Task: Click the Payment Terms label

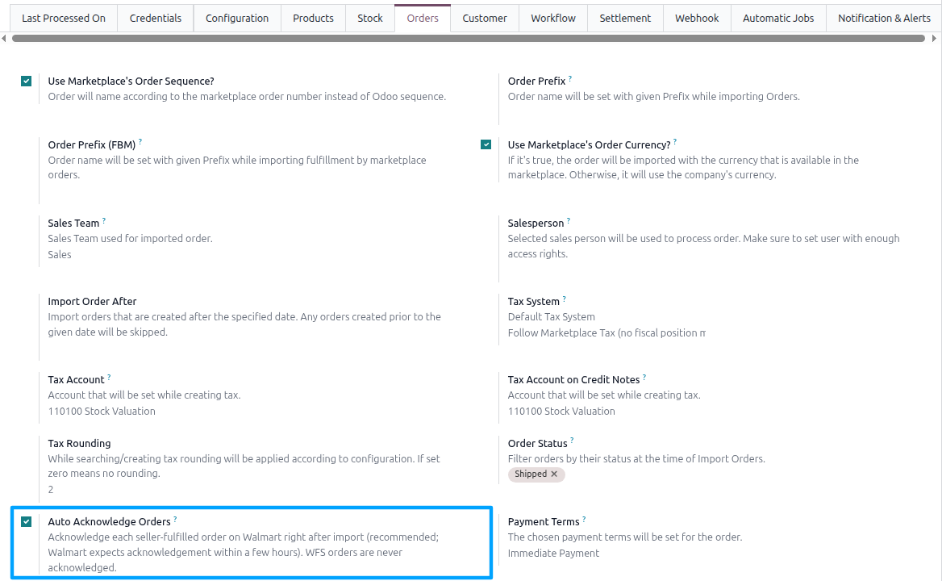Action: click(544, 522)
